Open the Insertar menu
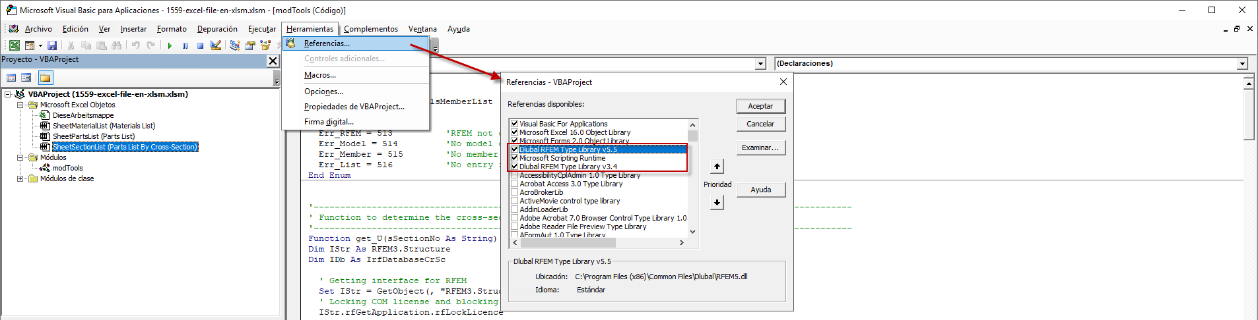 click(x=133, y=29)
